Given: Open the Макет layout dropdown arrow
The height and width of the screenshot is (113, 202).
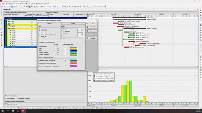Looking at the screenshot, I should 6,13.
